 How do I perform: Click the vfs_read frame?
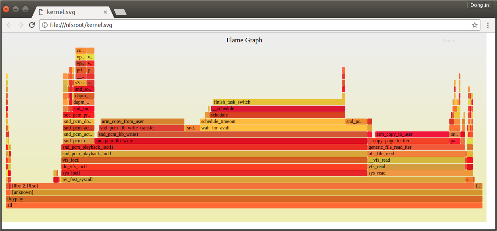click(x=416, y=166)
